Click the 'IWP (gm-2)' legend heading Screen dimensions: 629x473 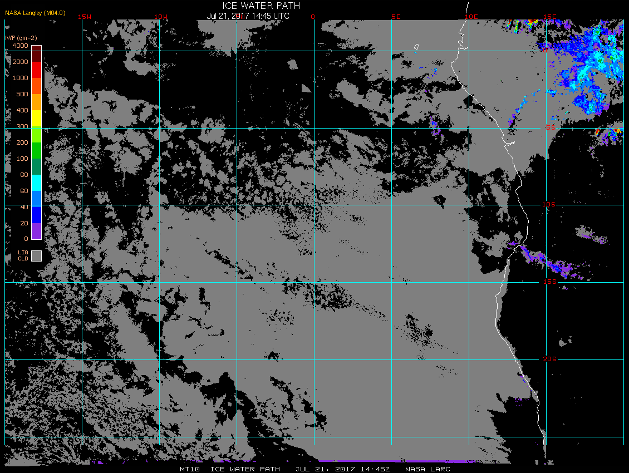coord(21,38)
